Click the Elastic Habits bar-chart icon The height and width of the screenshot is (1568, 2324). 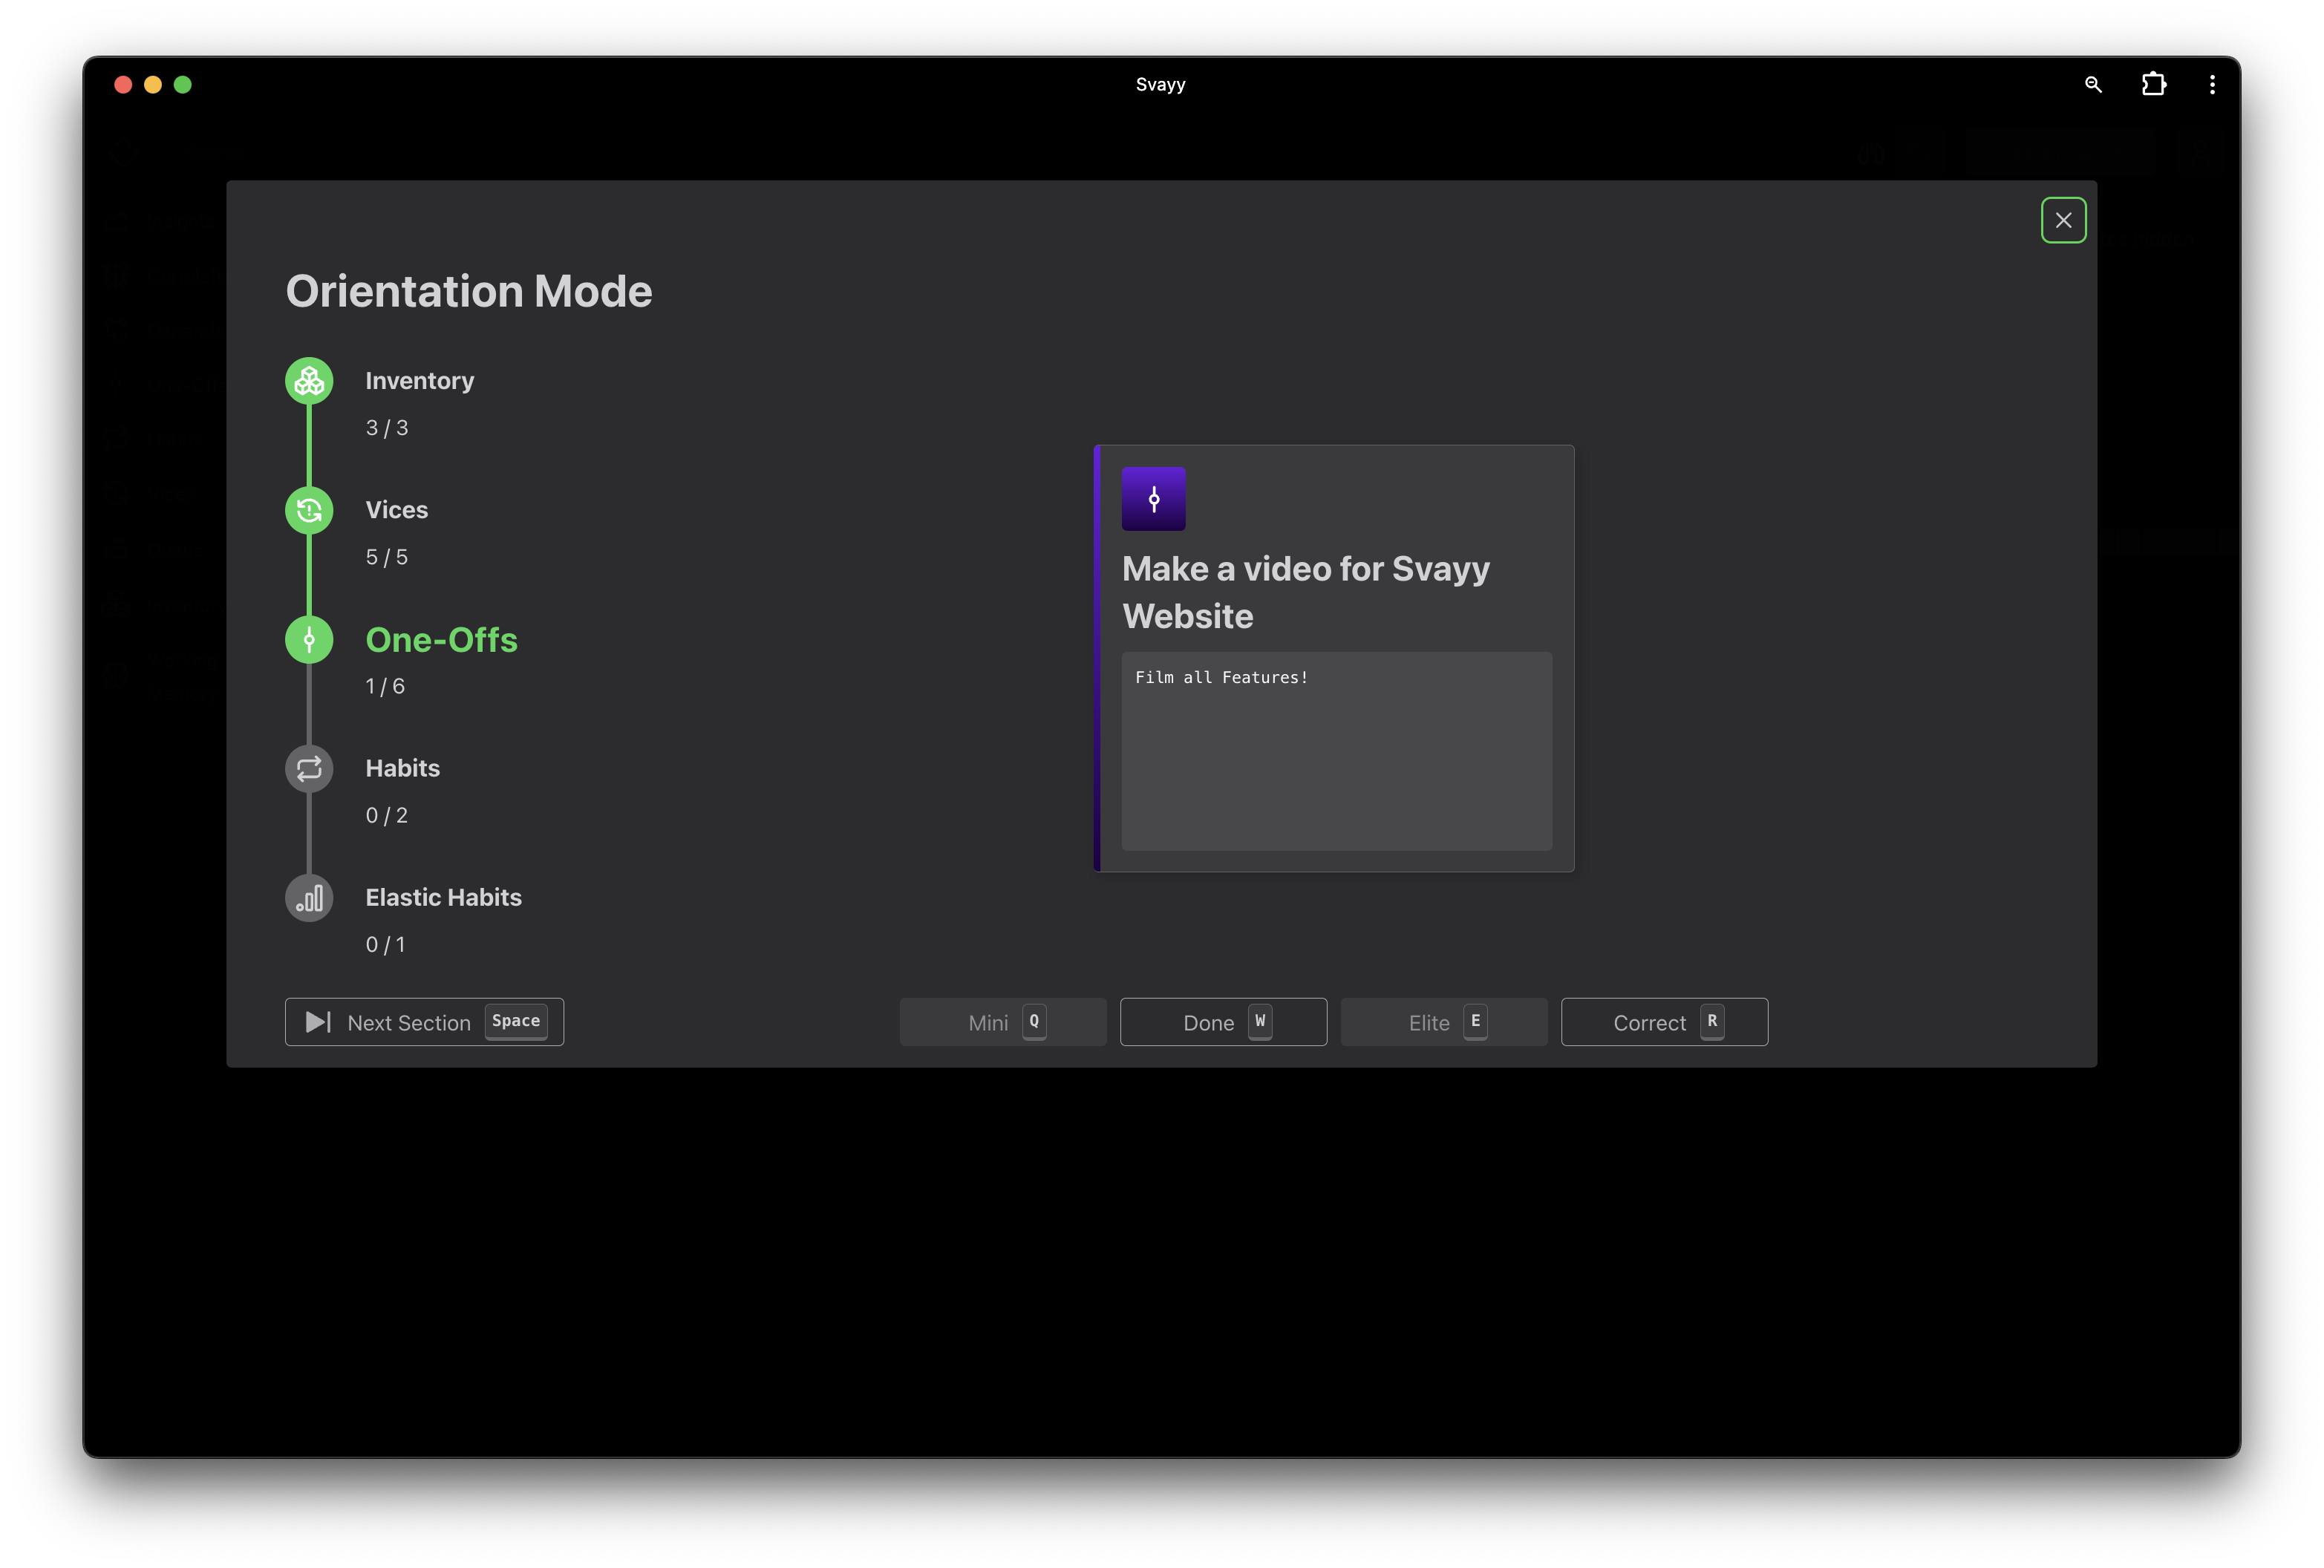(309, 897)
